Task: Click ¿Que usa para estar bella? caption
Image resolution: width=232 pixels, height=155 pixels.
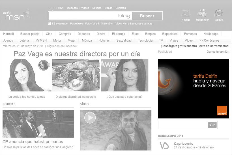Action: (x=124, y=97)
